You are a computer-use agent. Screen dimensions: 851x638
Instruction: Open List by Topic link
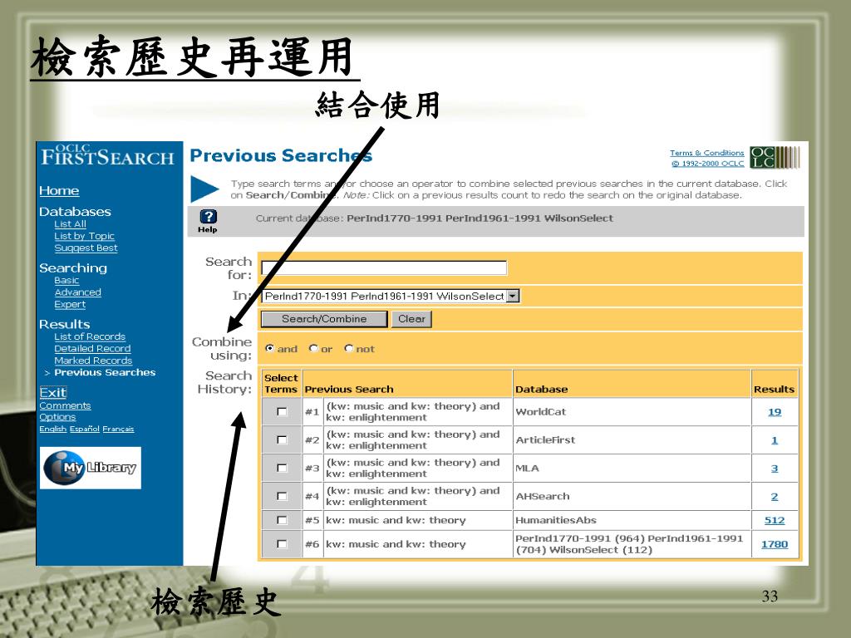coord(84,236)
